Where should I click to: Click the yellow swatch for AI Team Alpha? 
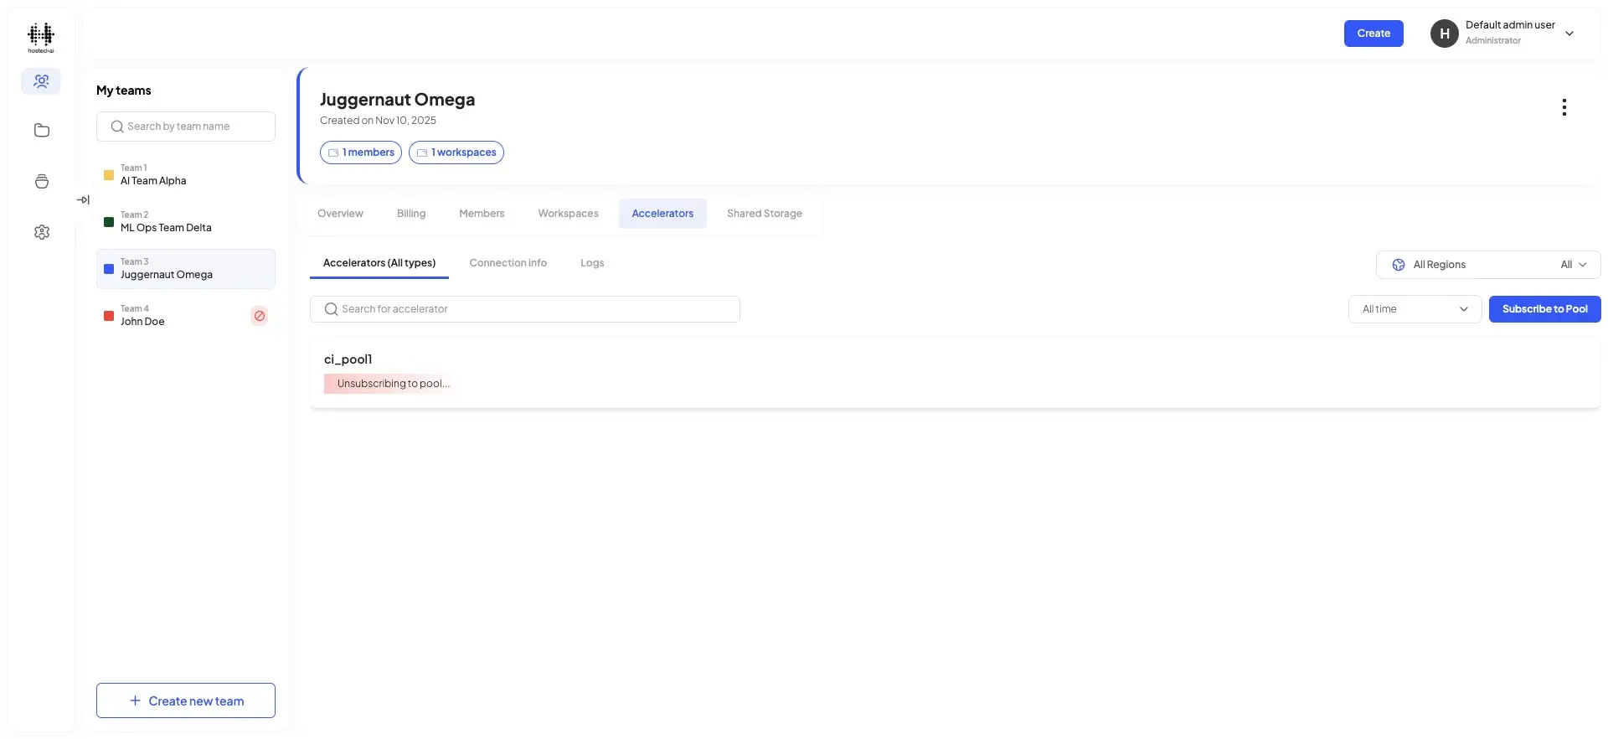click(109, 175)
